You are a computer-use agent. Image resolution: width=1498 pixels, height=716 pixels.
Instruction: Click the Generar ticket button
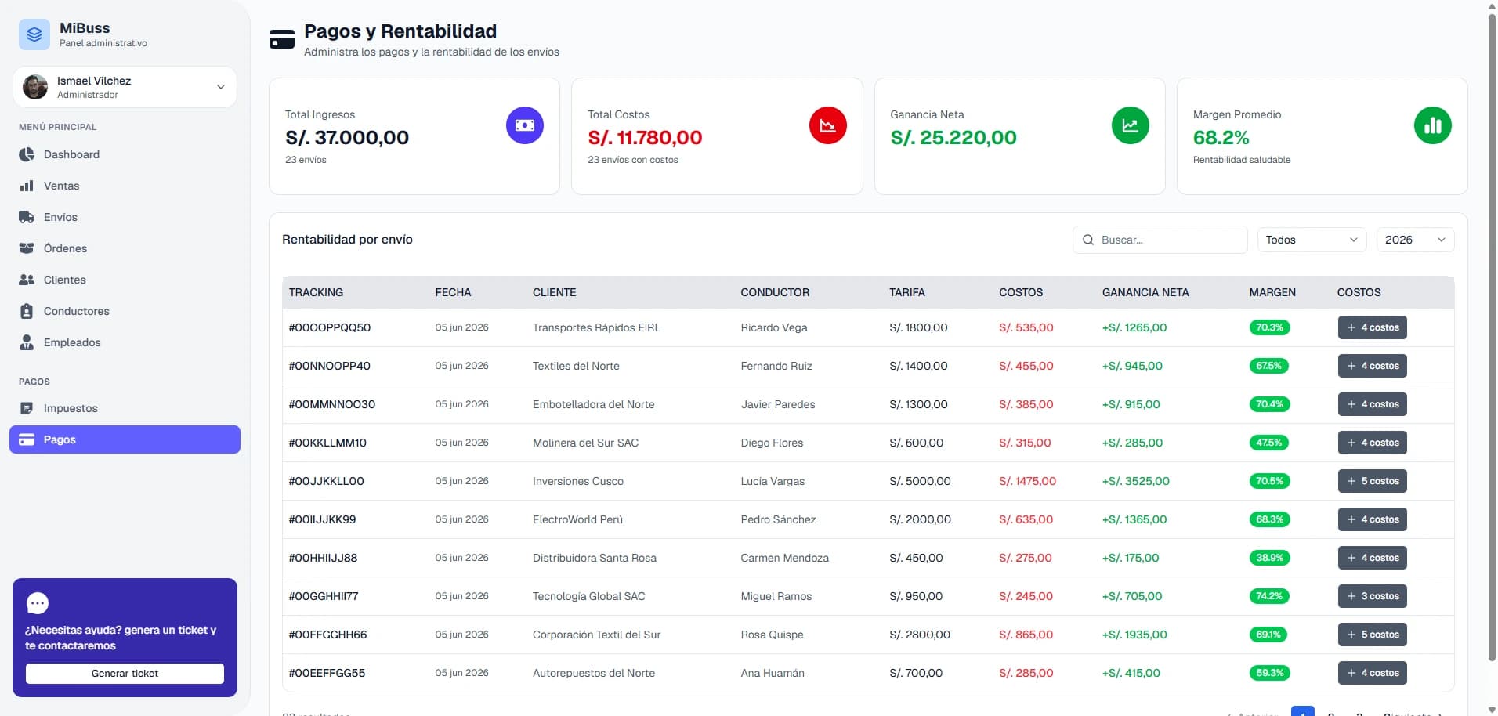[125, 674]
